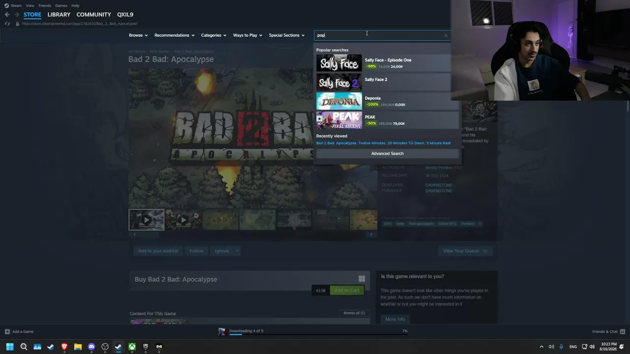Open the Xbox app from the taskbar
This screenshot has width=630, height=354.
132,347
